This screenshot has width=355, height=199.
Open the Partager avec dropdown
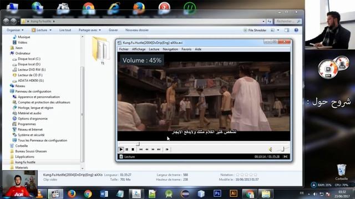tap(90, 30)
